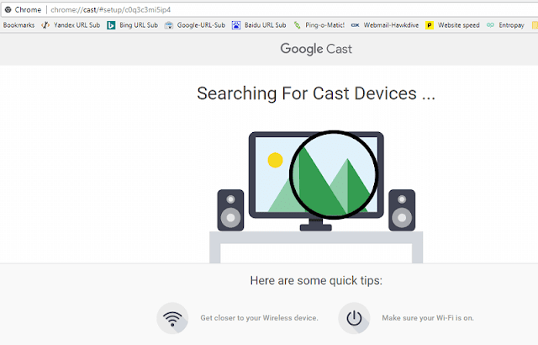
Task: Click the Entropay favicon
Action: [490, 25]
